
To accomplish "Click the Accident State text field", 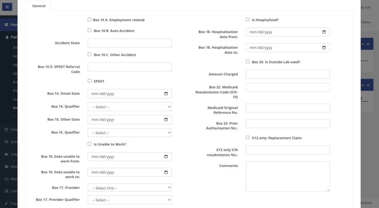I will click(129, 43).
